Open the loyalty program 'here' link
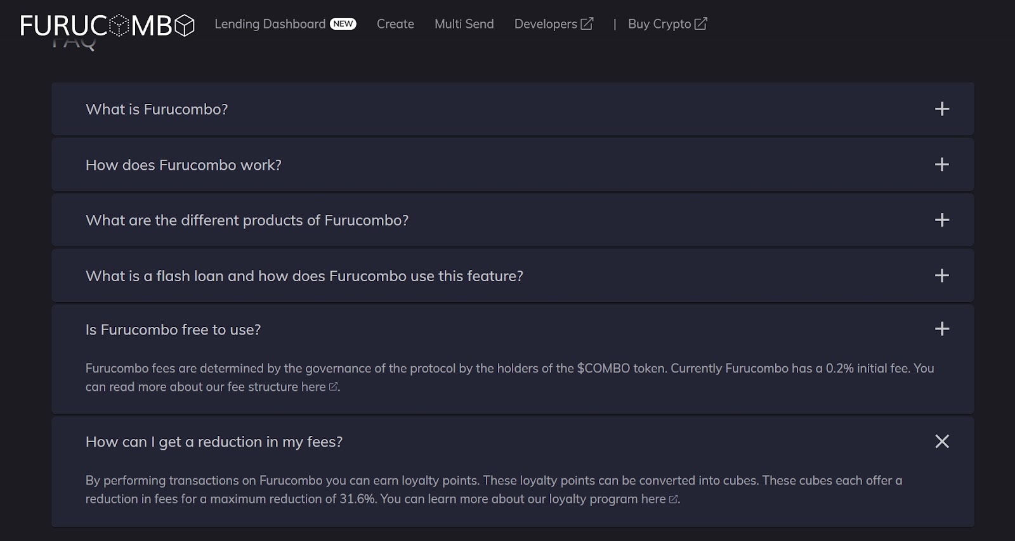The height and width of the screenshot is (541, 1015). (659, 499)
